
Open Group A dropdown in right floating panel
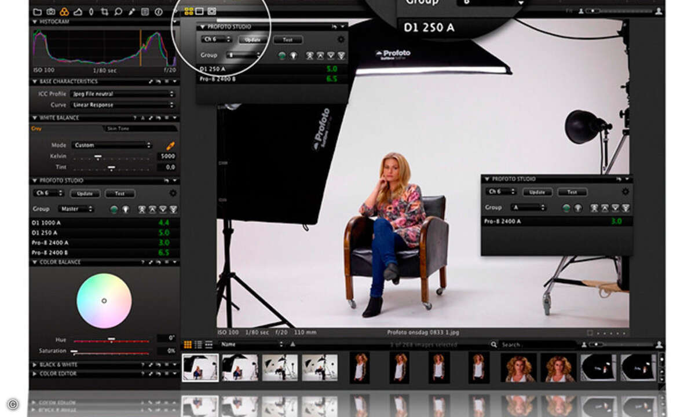coord(528,207)
